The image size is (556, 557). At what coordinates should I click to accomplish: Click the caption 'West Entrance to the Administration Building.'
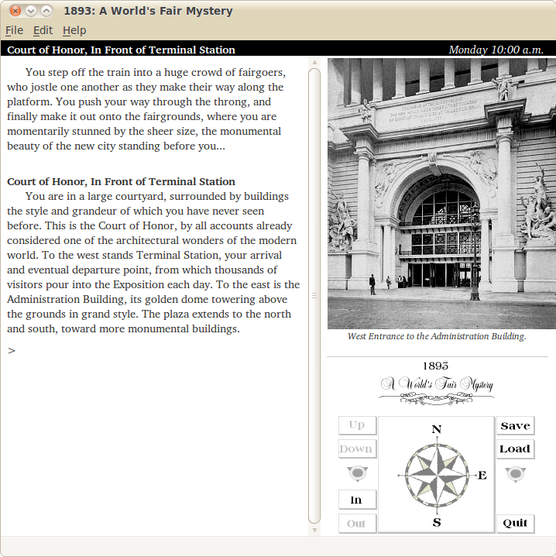click(x=437, y=336)
